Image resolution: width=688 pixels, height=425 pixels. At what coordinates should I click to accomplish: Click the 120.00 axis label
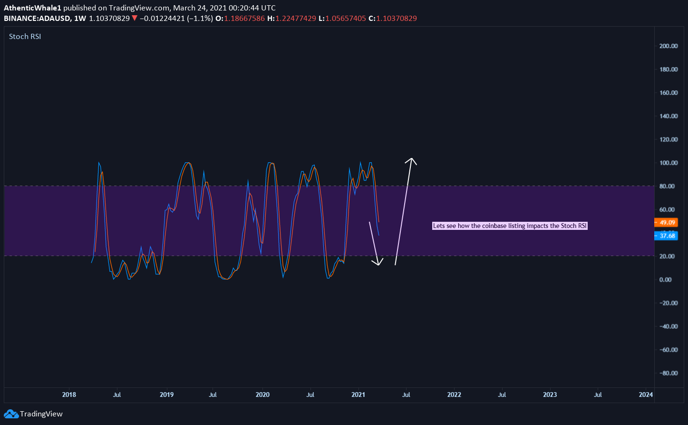[668, 139]
